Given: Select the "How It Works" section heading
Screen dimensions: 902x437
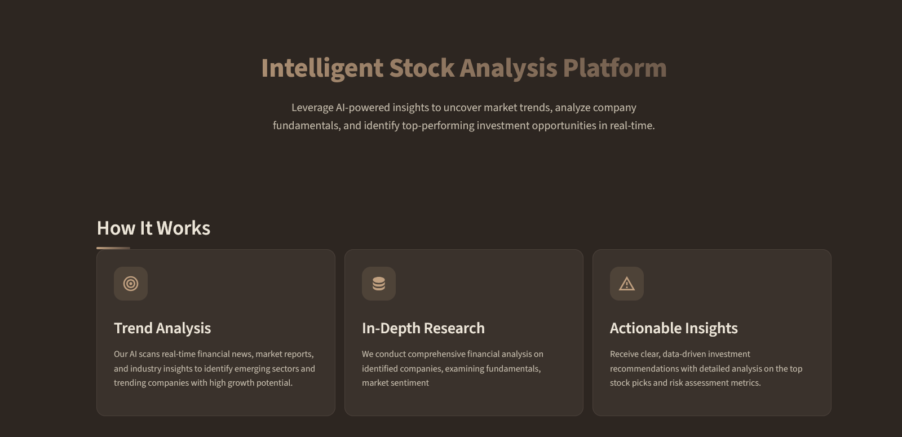Looking at the screenshot, I should (x=153, y=228).
